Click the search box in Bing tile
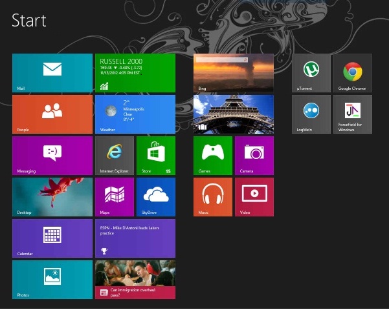Image resolution: width=389 pixels, height=312 pixels. click(222, 60)
